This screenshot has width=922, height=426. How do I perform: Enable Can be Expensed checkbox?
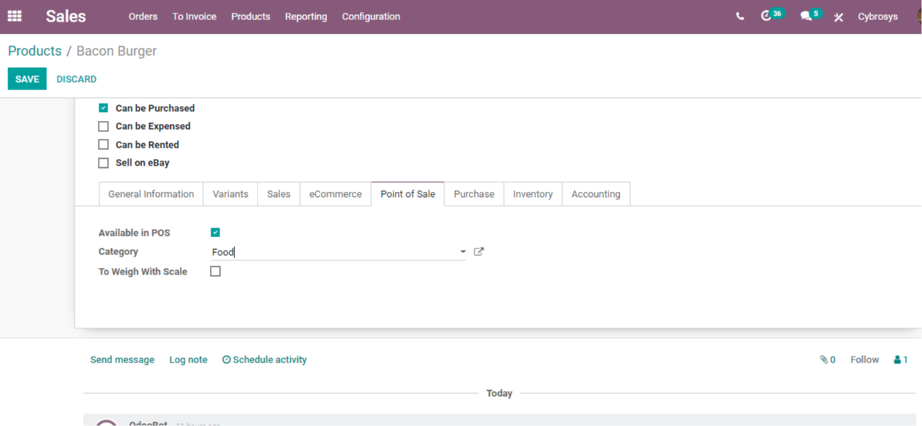pos(104,126)
